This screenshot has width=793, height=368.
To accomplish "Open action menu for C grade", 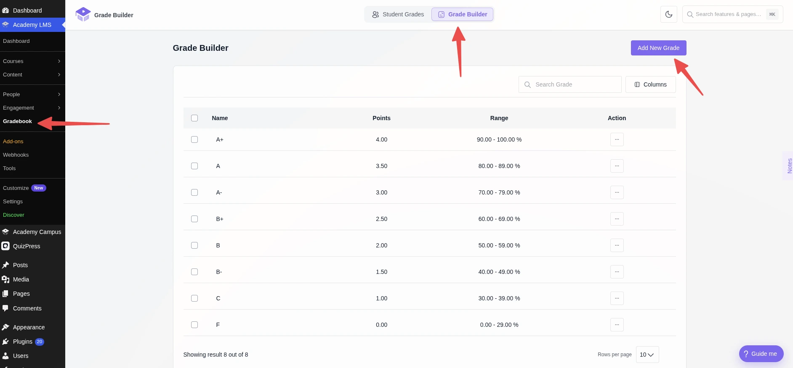I will pos(617,298).
